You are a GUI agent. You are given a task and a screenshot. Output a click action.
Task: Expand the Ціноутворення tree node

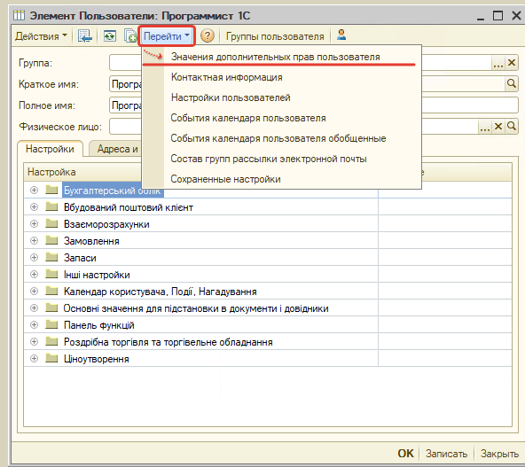click(x=35, y=359)
